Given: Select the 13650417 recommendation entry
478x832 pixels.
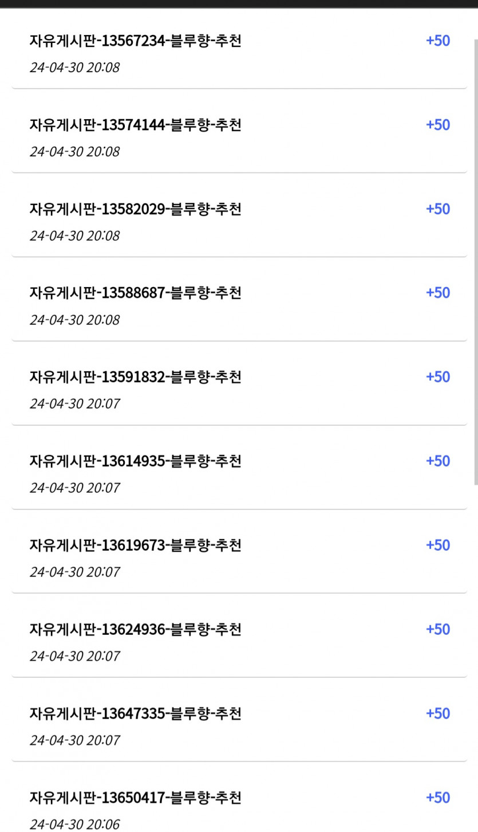Looking at the screenshot, I should pos(135,798).
